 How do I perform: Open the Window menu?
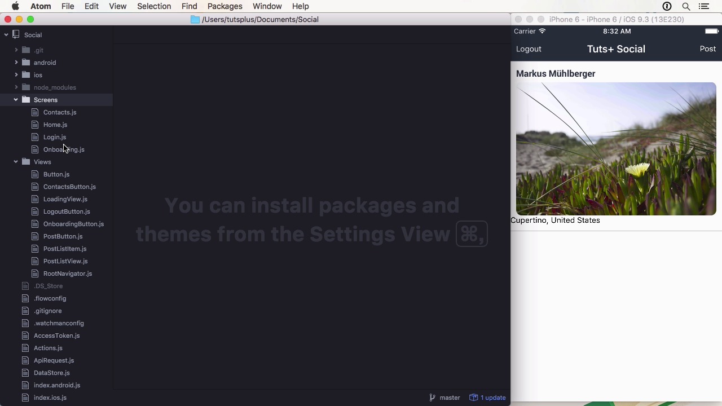coord(267,6)
